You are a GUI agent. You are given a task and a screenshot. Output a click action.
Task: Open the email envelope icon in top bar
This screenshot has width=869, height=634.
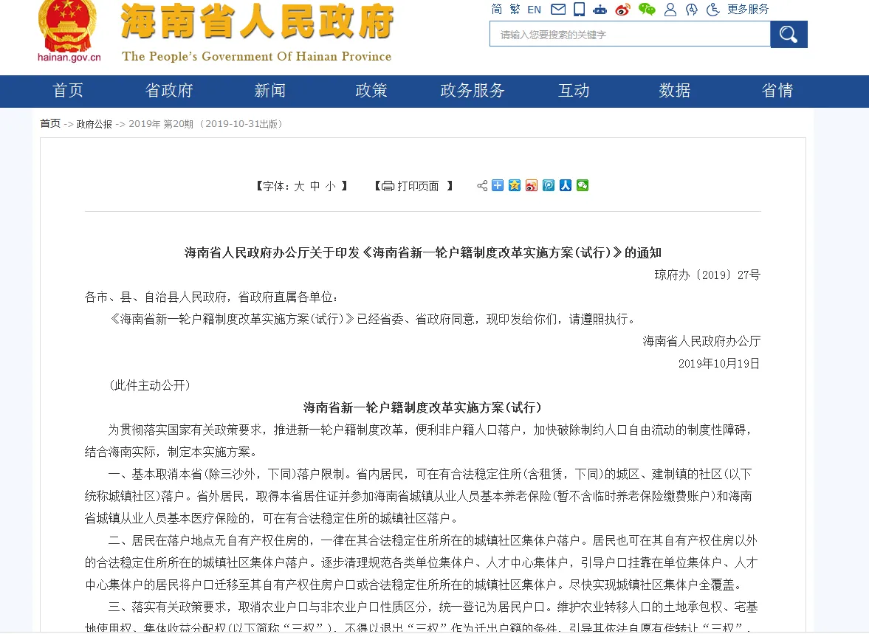coord(558,9)
